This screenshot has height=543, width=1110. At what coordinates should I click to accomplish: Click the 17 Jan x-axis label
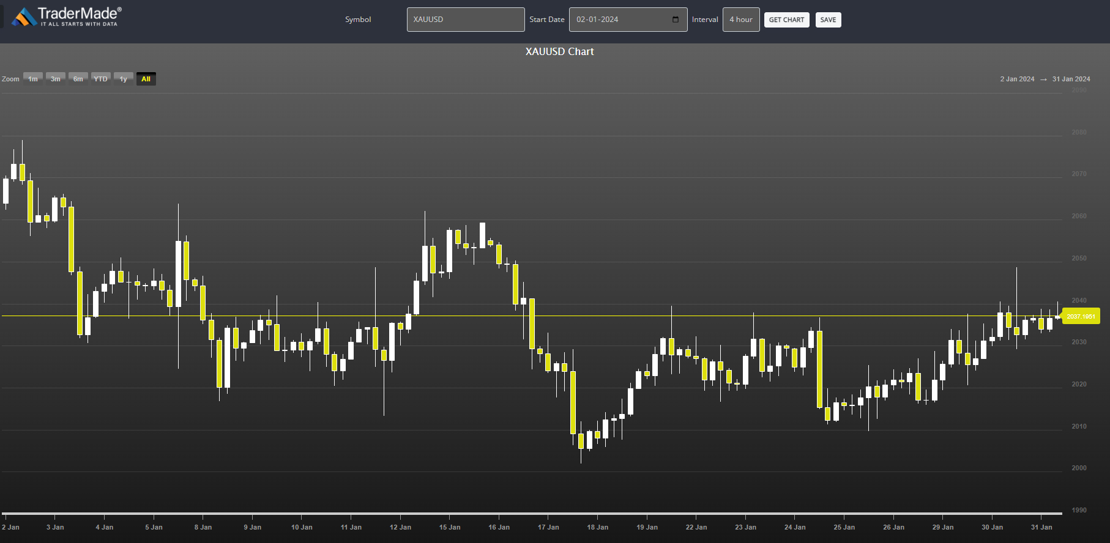[548, 527]
